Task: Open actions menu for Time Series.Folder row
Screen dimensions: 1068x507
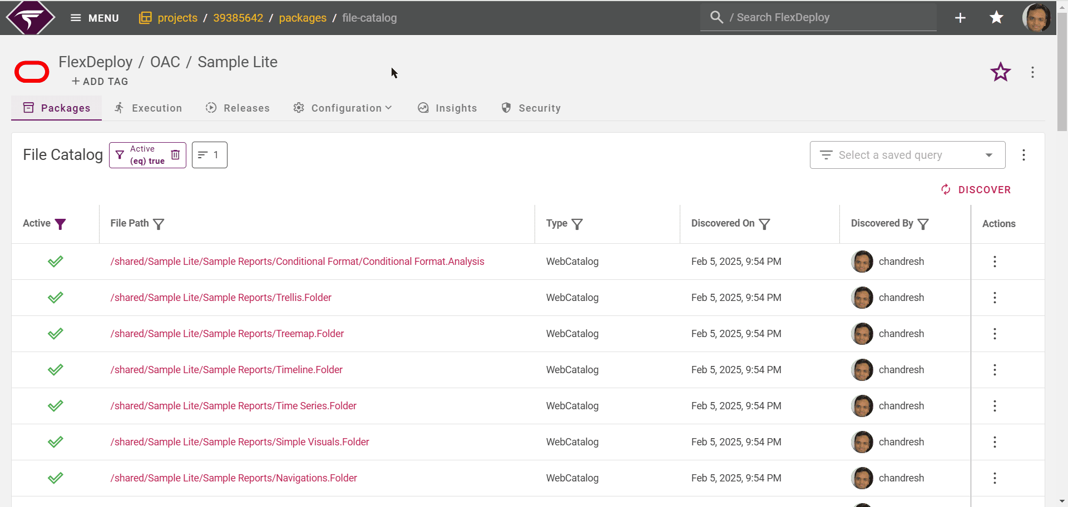Action: pos(995,406)
